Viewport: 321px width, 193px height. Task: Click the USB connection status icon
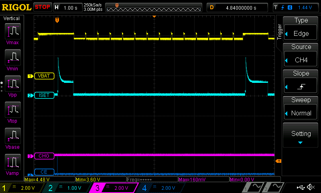301,187
